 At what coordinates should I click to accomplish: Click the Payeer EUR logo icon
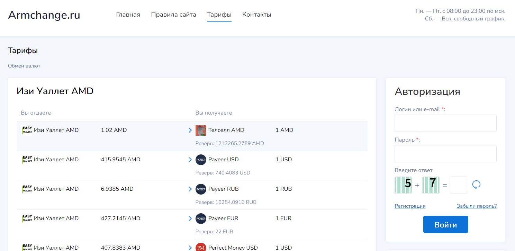click(x=201, y=219)
